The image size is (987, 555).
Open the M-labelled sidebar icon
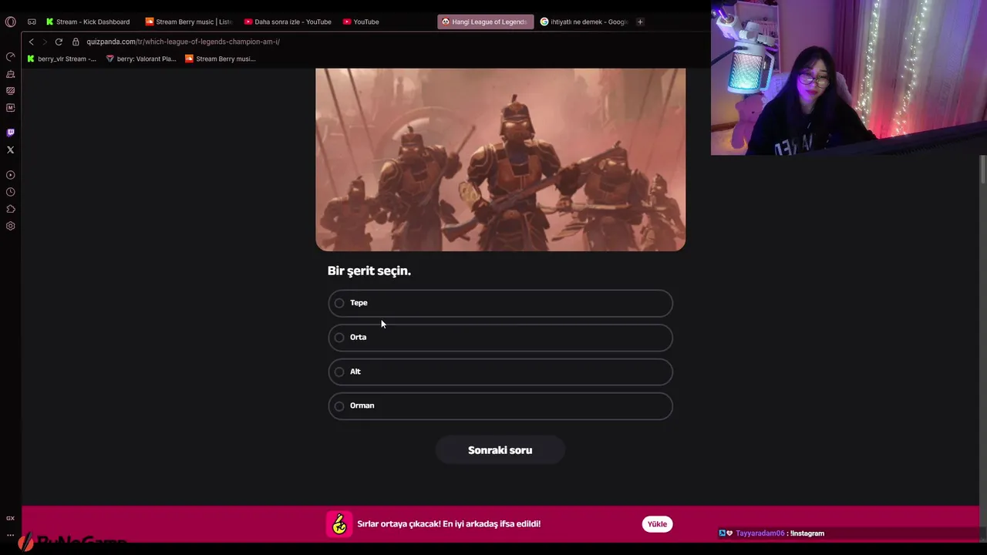(10, 108)
